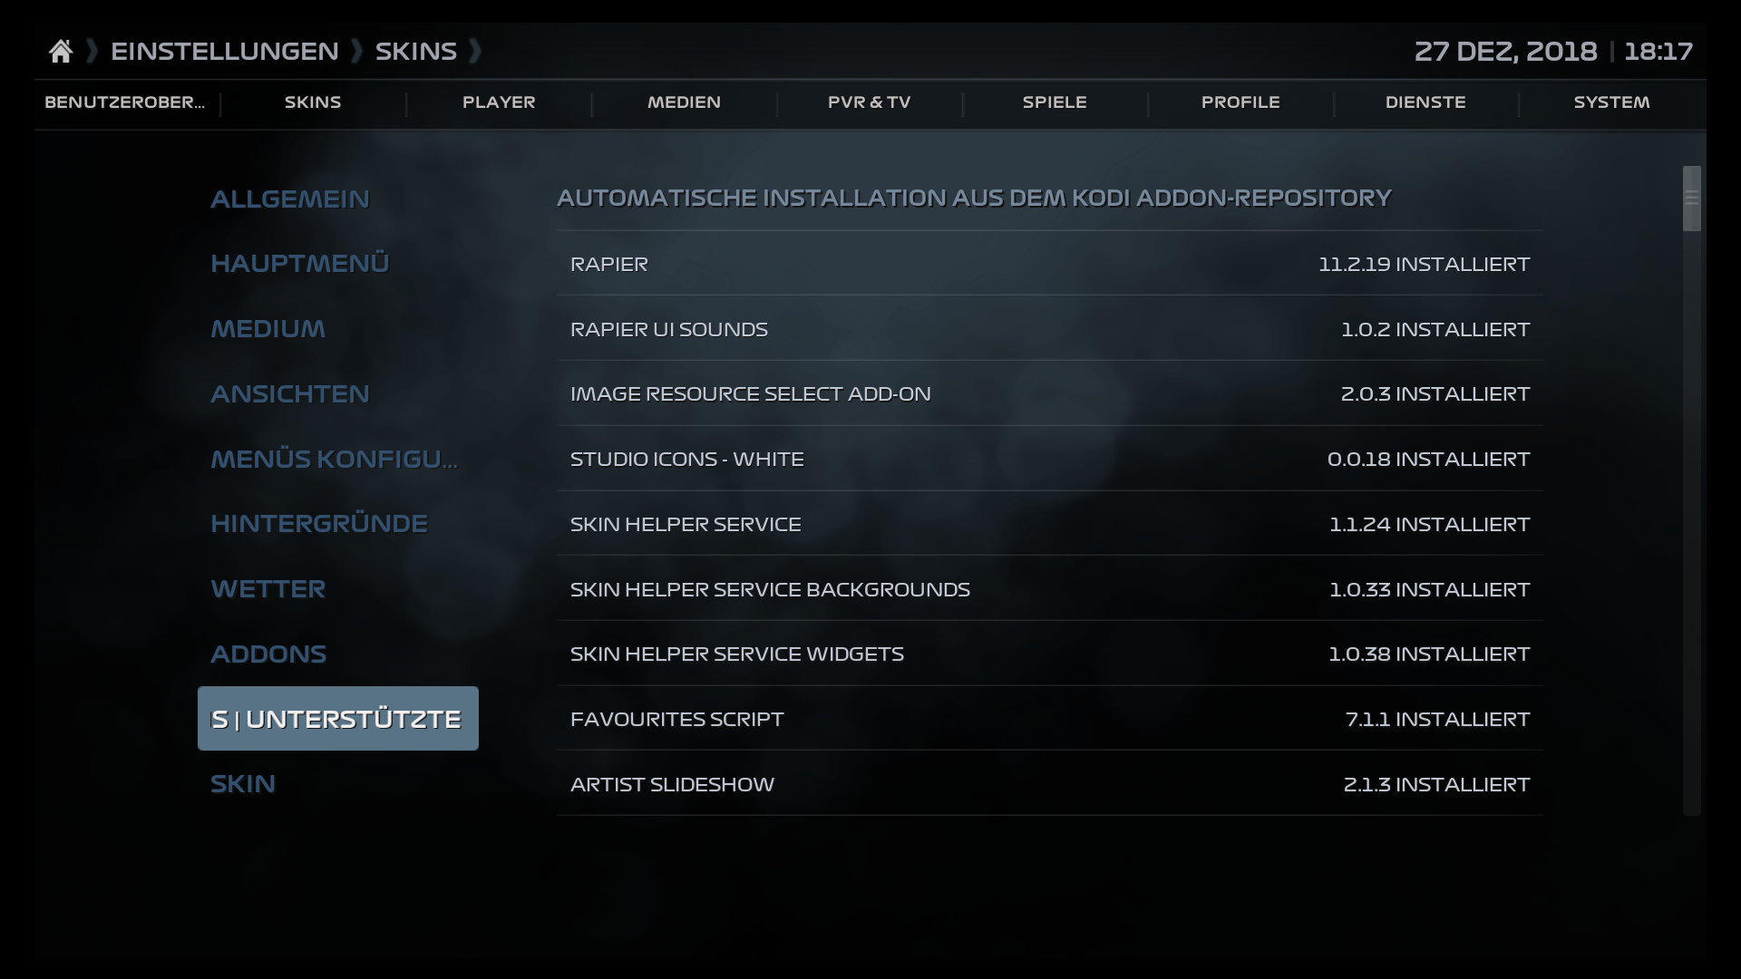Select the HINTERGRÜNDE category
This screenshot has width=1741, height=979.
[319, 523]
